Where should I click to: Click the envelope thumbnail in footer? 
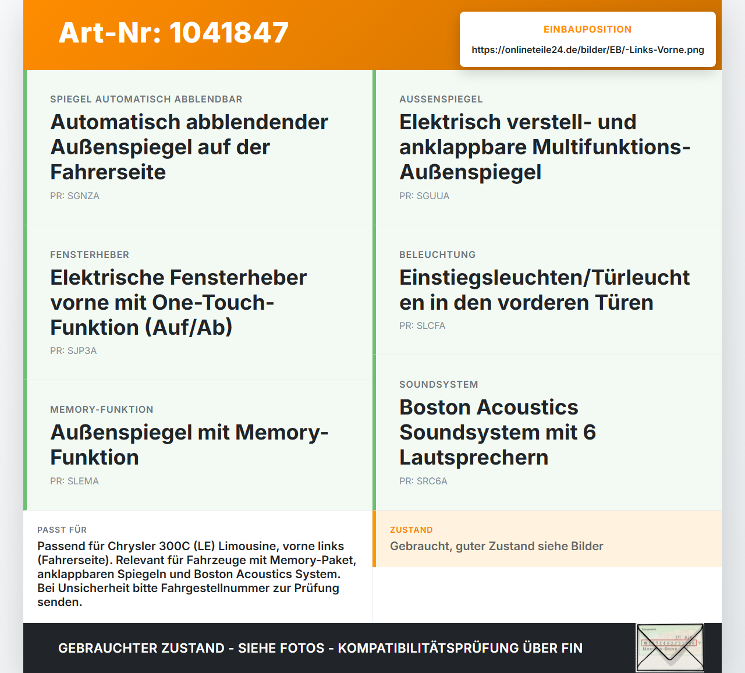(670, 647)
